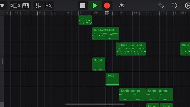Stop playback with square button

pos(83,6)
